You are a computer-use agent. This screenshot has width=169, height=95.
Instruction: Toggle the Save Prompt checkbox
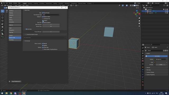pos(43,13)
